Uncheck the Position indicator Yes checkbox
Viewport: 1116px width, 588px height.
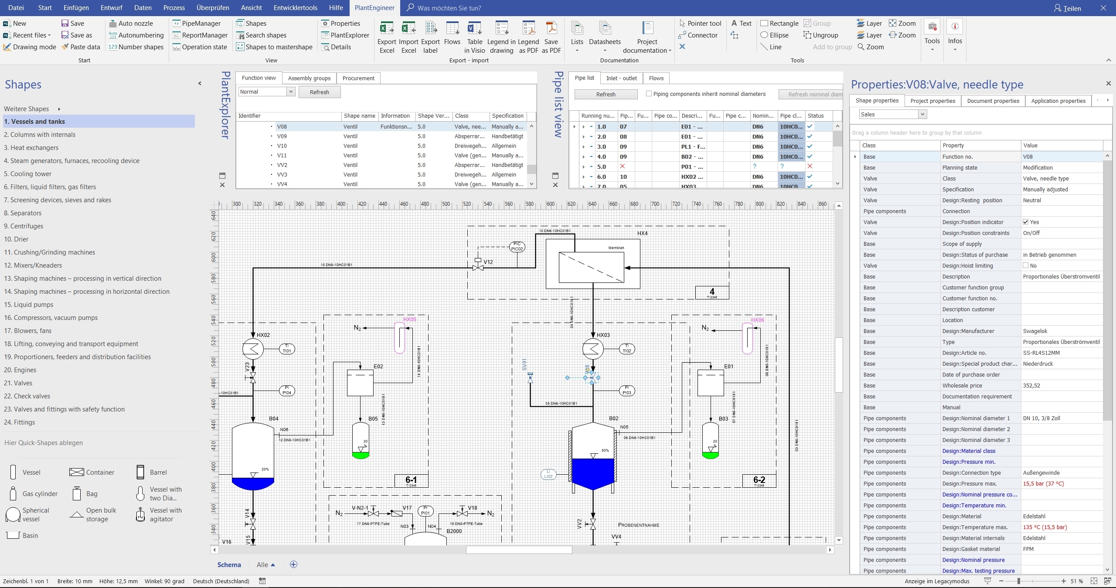(1026, 222)
